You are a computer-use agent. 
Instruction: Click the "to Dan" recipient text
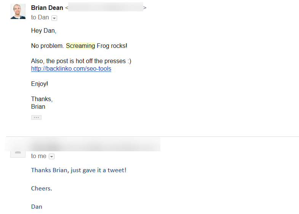(x=40, y=17)
